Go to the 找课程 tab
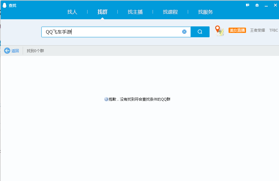This screenshot has height=181, width=279. tap(170, 12)
